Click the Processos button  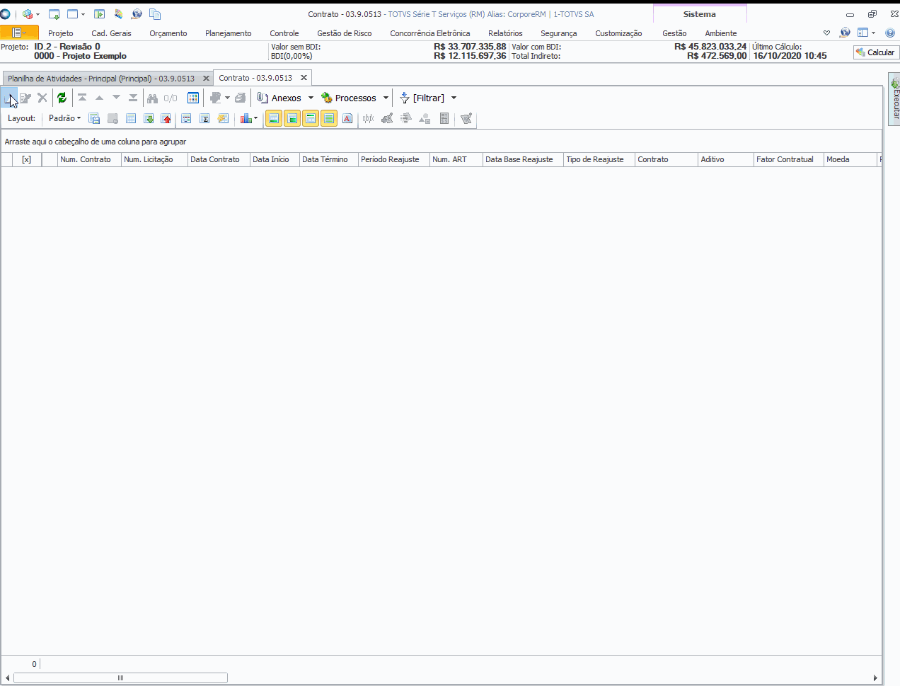click(349, 98)
